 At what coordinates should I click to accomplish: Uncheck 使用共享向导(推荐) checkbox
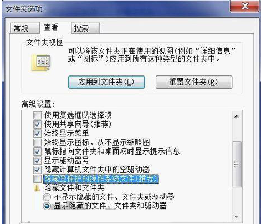coord(37,124)
